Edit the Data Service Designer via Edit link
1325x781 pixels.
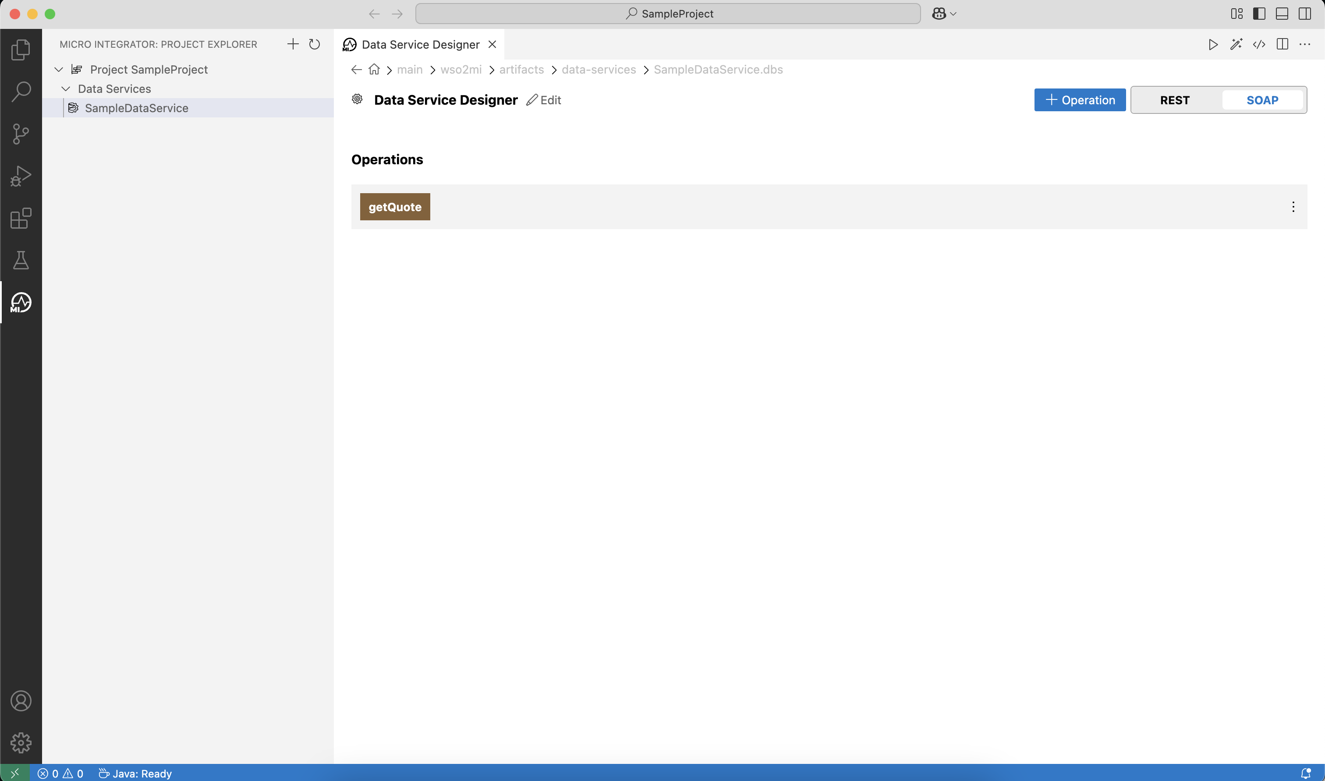tap(544, 99)
